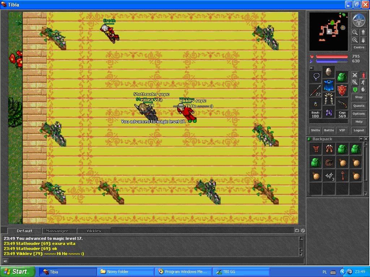Select the red shield in equipment
370x277 pixels.
point(342,91)
